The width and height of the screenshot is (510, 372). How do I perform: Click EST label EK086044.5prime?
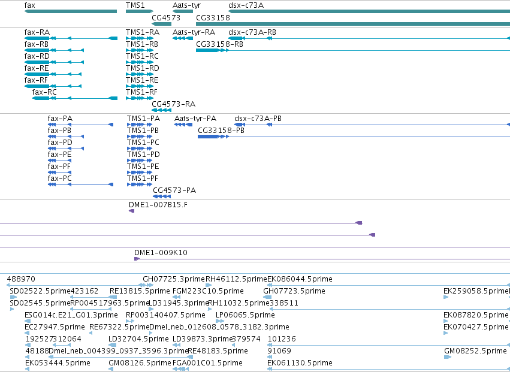coord(300,279)
